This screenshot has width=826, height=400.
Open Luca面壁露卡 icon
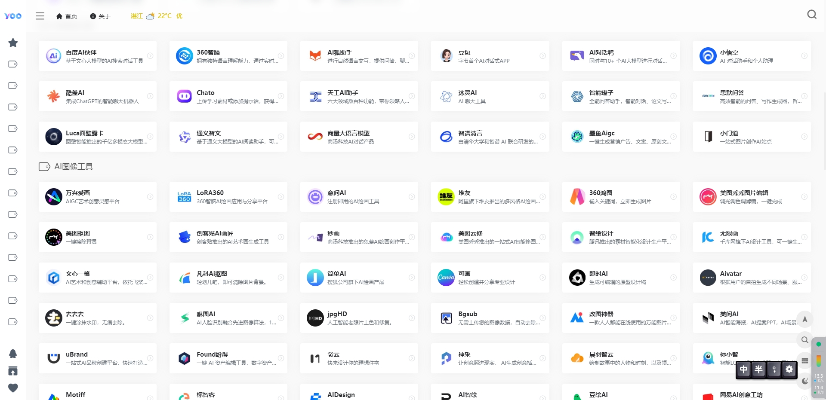point(54,137)
